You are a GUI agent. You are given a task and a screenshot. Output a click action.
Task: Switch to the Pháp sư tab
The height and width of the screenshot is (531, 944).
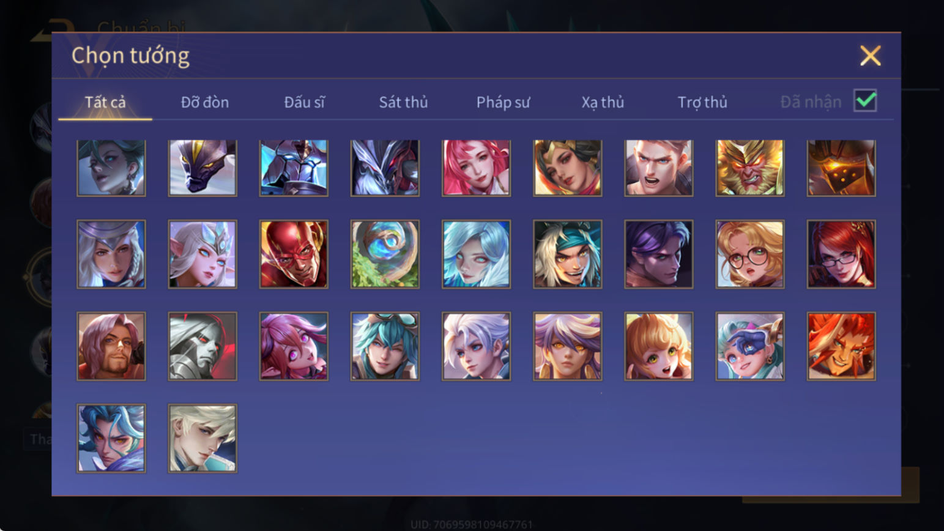tap(503, 102)
